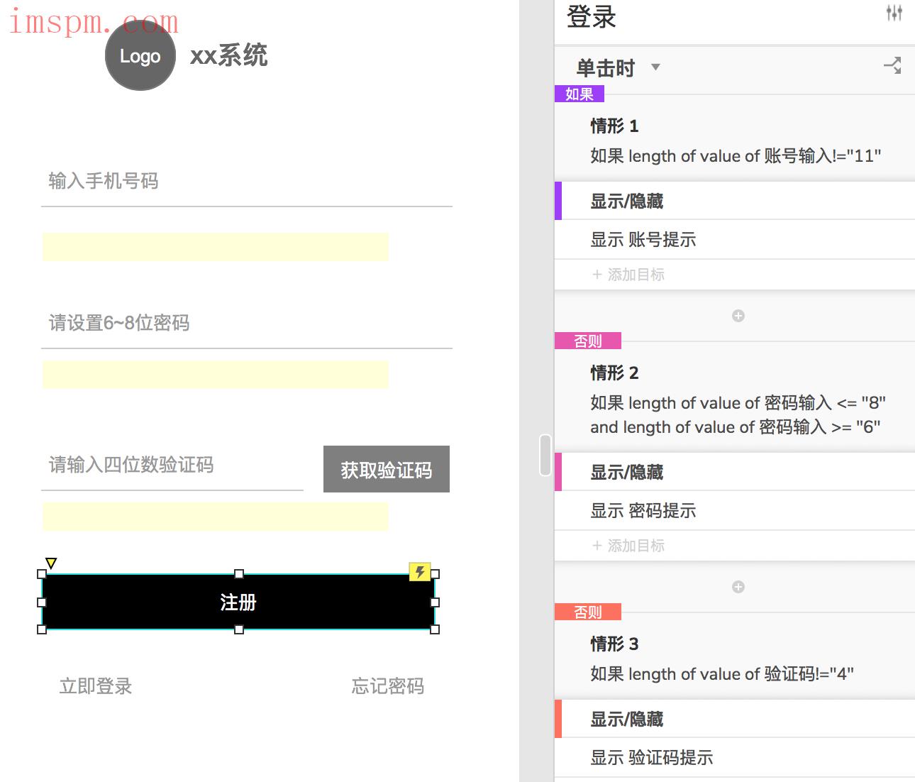Click the round Logo placeholder

(140, 56)
